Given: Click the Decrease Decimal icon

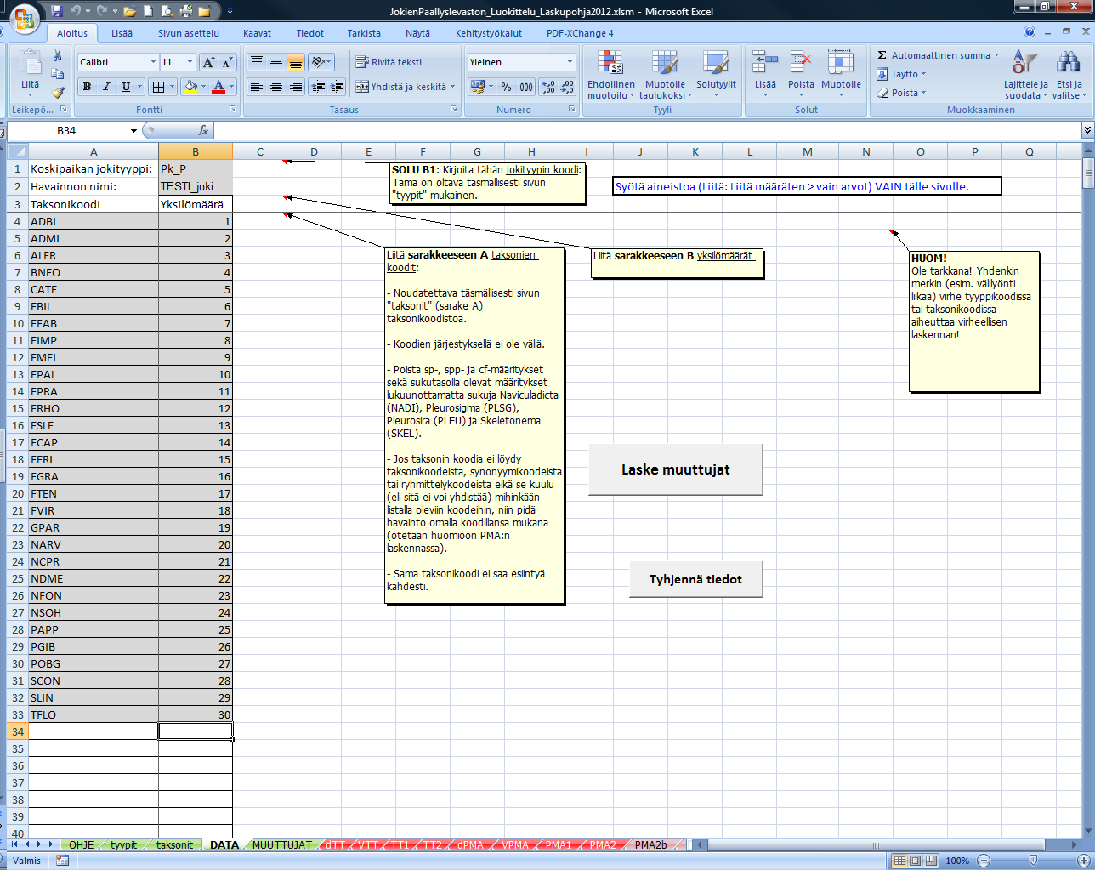Looking at the screenshot, I should [x=567, y=87].
